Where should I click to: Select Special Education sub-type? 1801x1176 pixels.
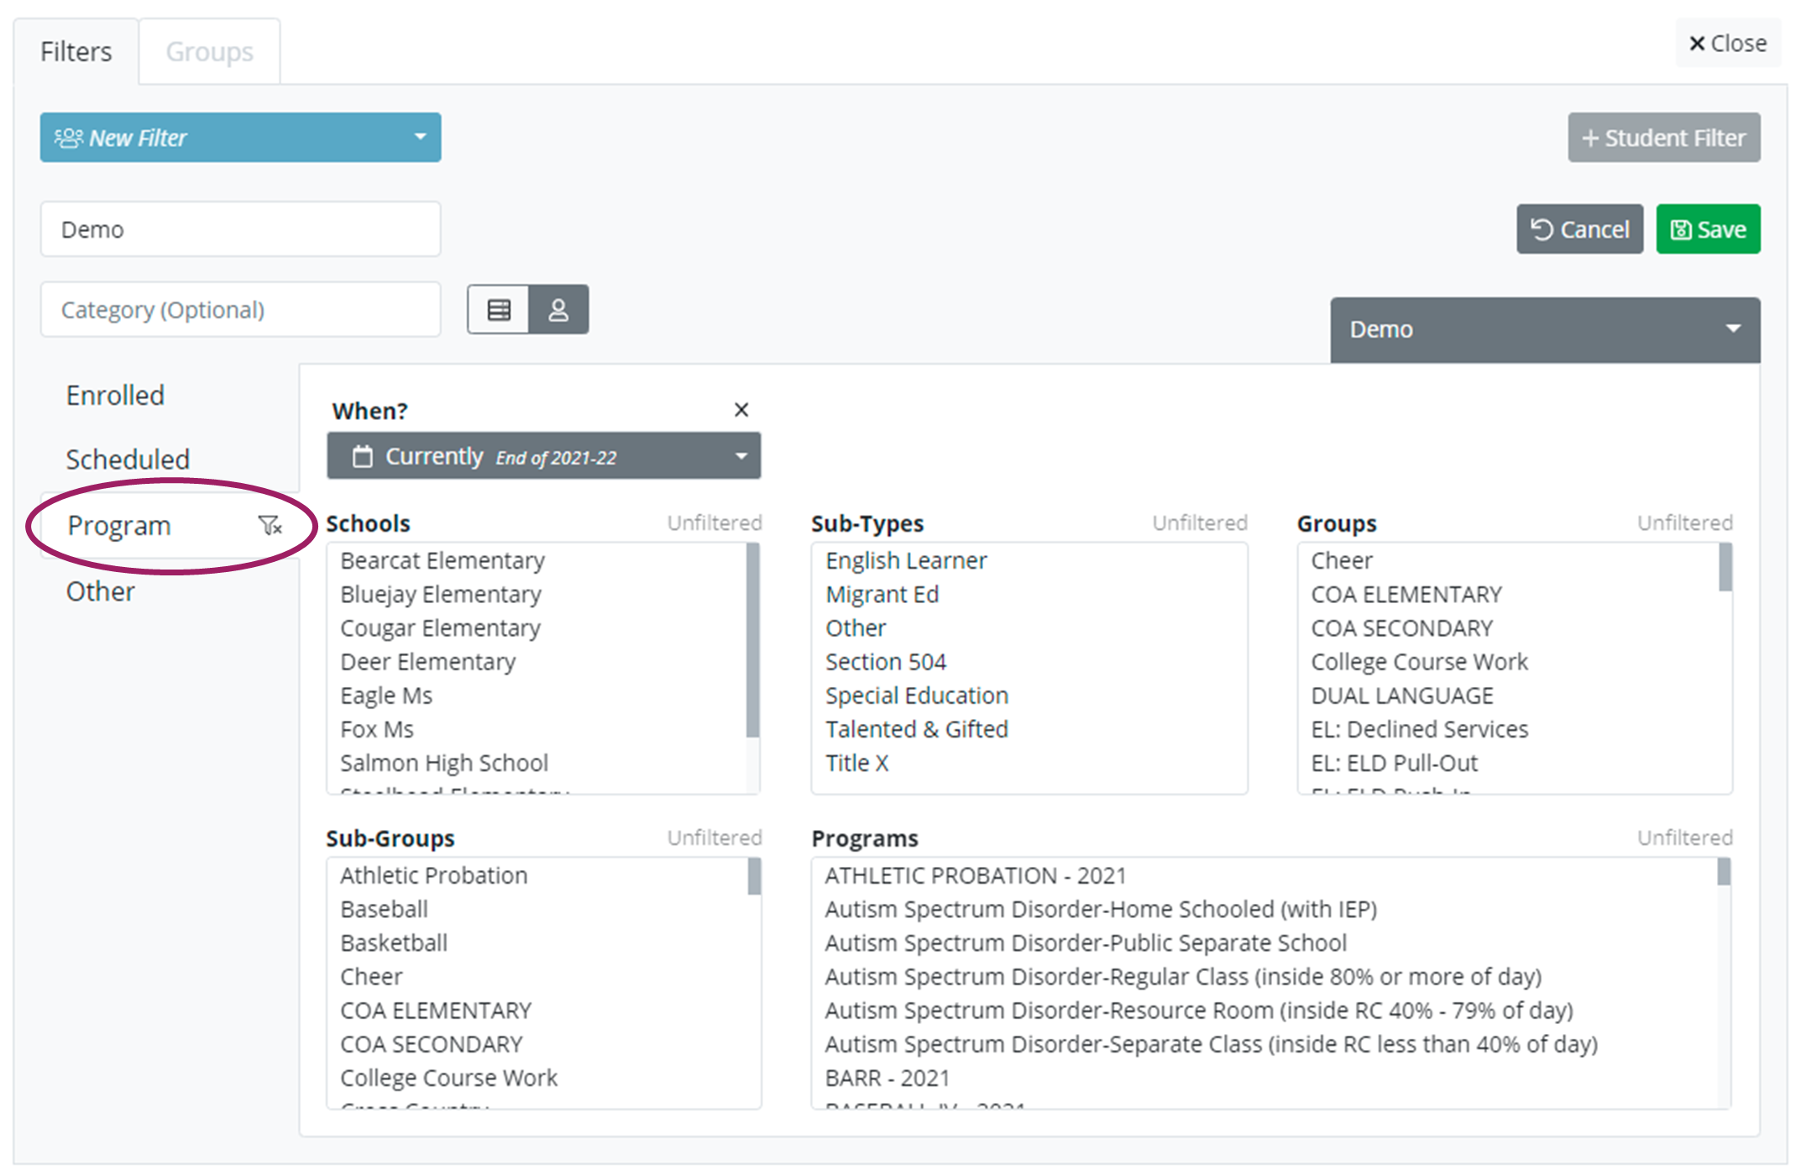click(916, 696)
